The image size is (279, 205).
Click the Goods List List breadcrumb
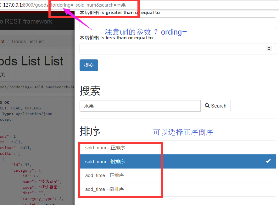pos(28,42)
